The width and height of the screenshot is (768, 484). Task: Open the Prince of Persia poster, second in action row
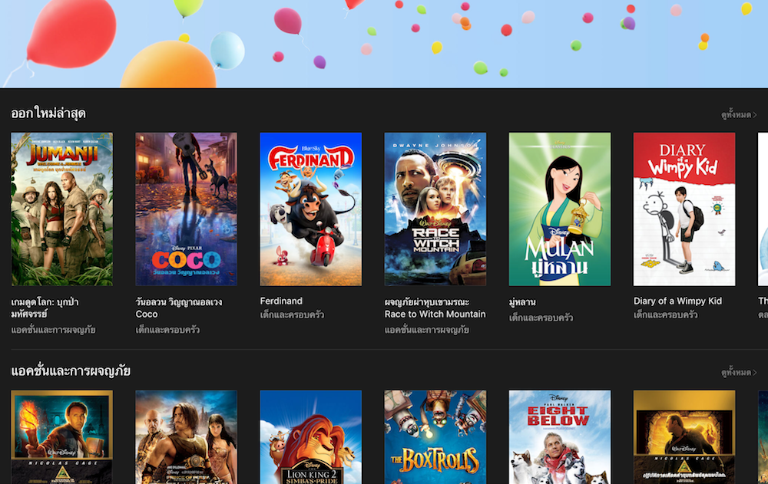tap(186, 436)
